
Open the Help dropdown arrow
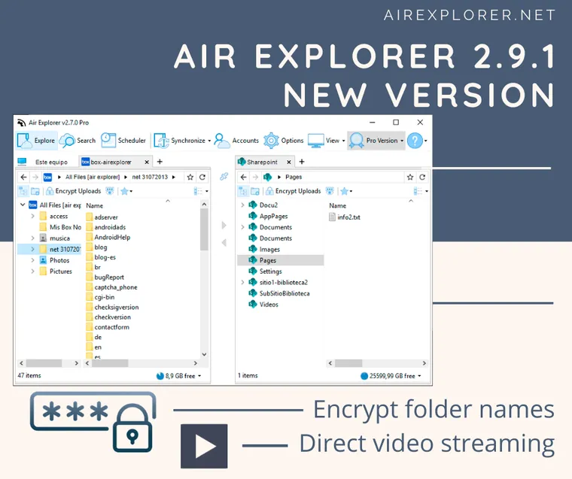point(426,141)
